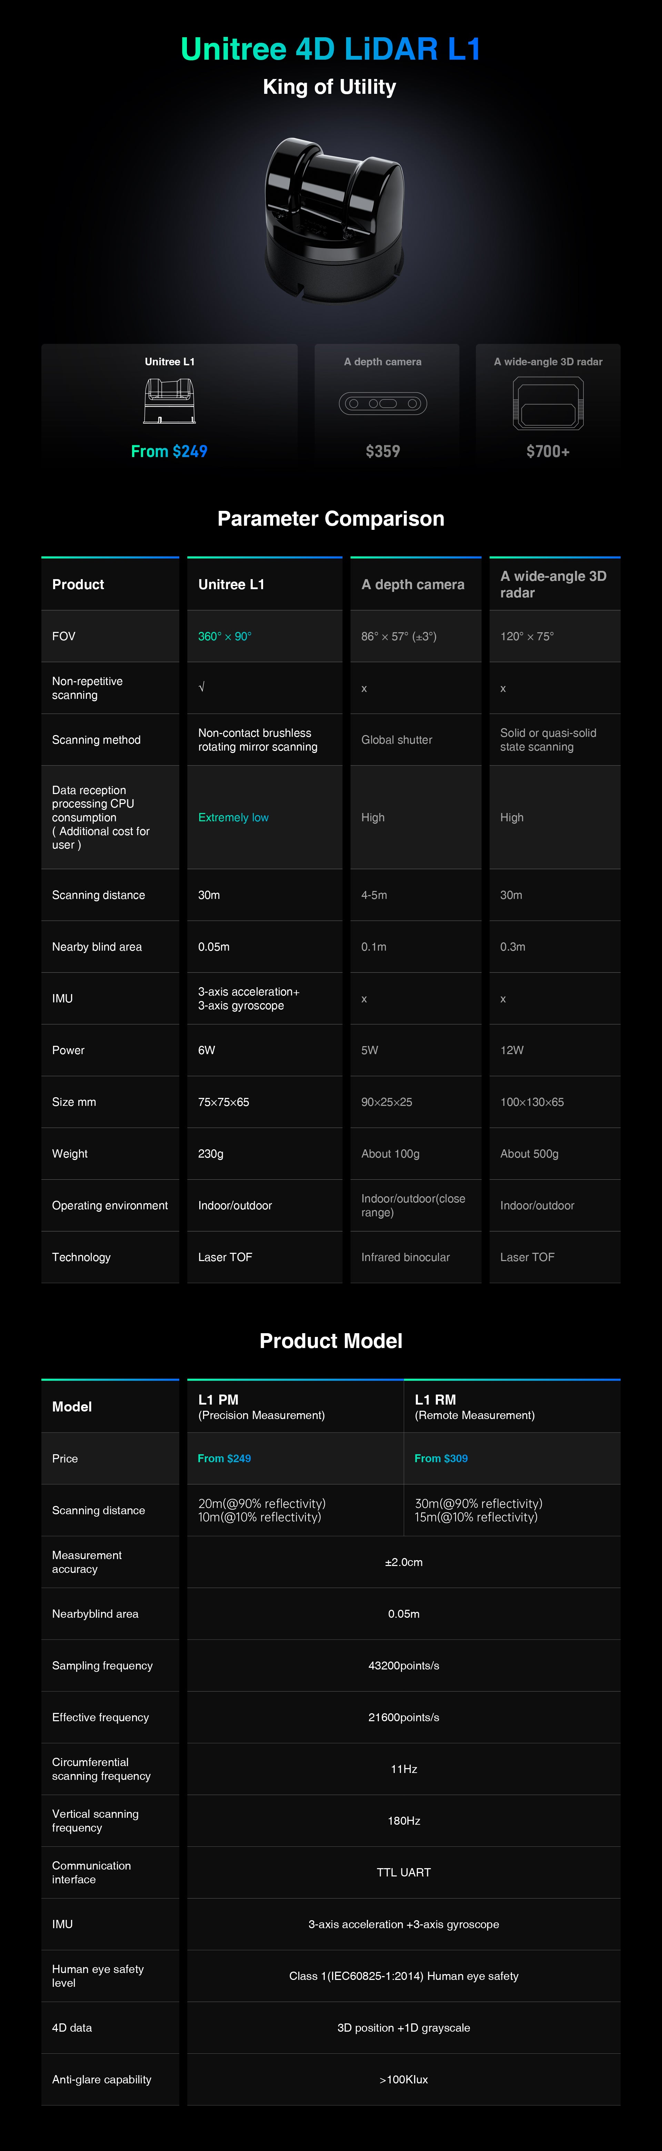Click the Unitree L1 outline icon
Screen dimensions: 662x2151
170,401
